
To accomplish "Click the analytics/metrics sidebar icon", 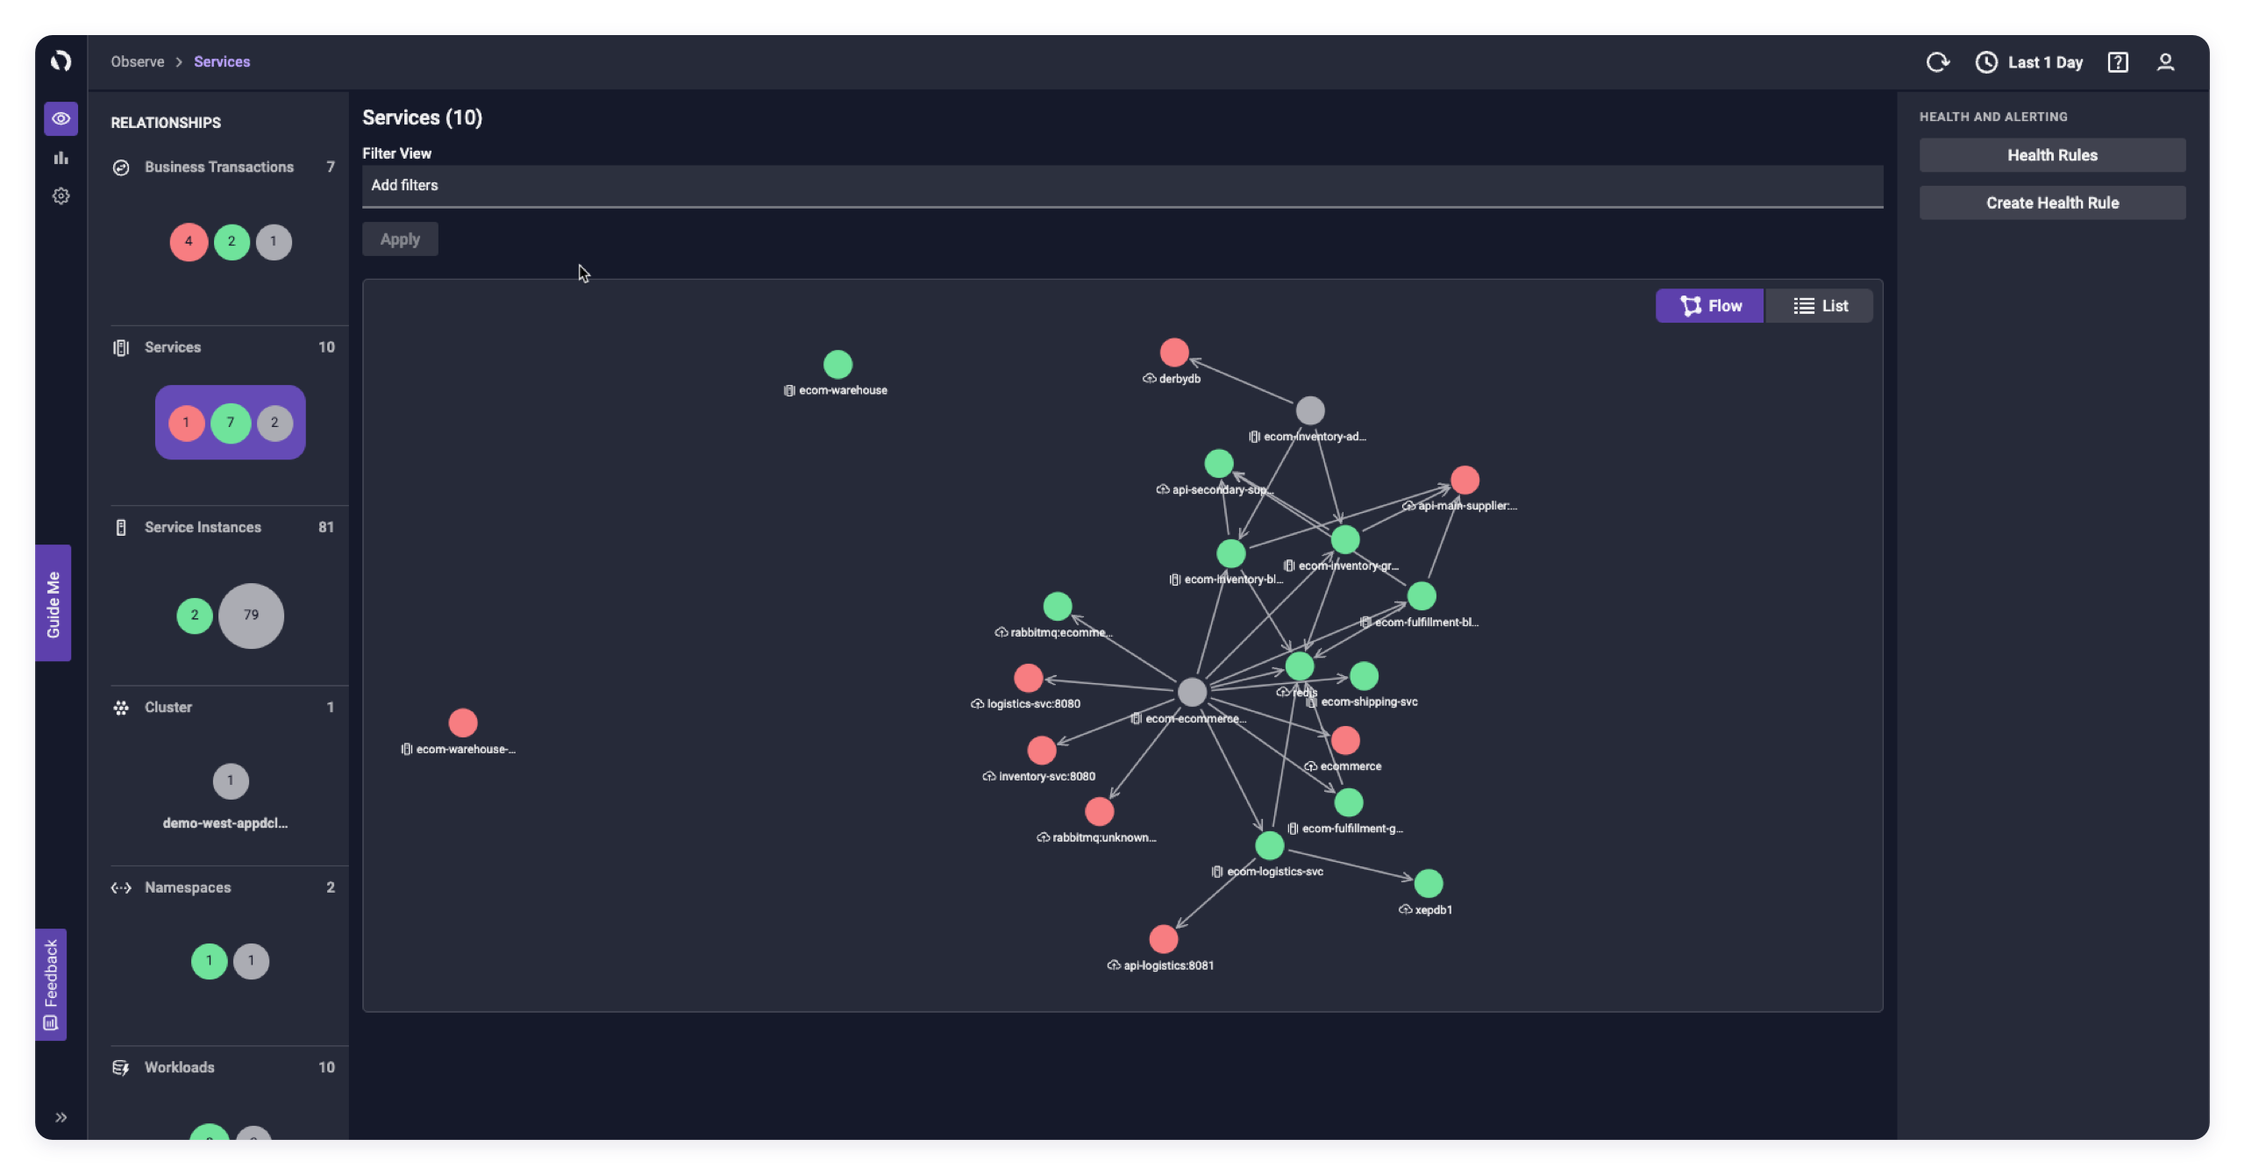I will [x=61, y=156].
